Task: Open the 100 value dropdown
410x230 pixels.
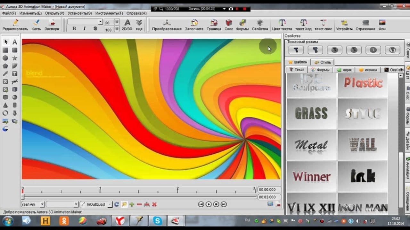Action: pyautogui.click(x=117, y=29)
